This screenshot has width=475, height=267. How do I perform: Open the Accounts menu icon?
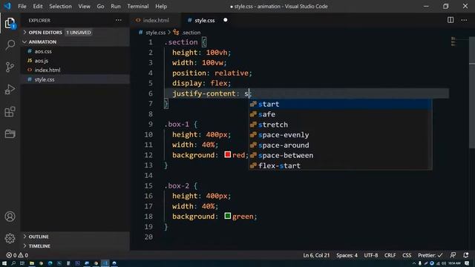(10, 217)
